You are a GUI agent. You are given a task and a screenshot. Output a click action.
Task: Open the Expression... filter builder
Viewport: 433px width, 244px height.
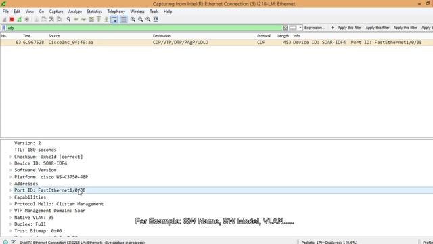[x=315, y=28]
